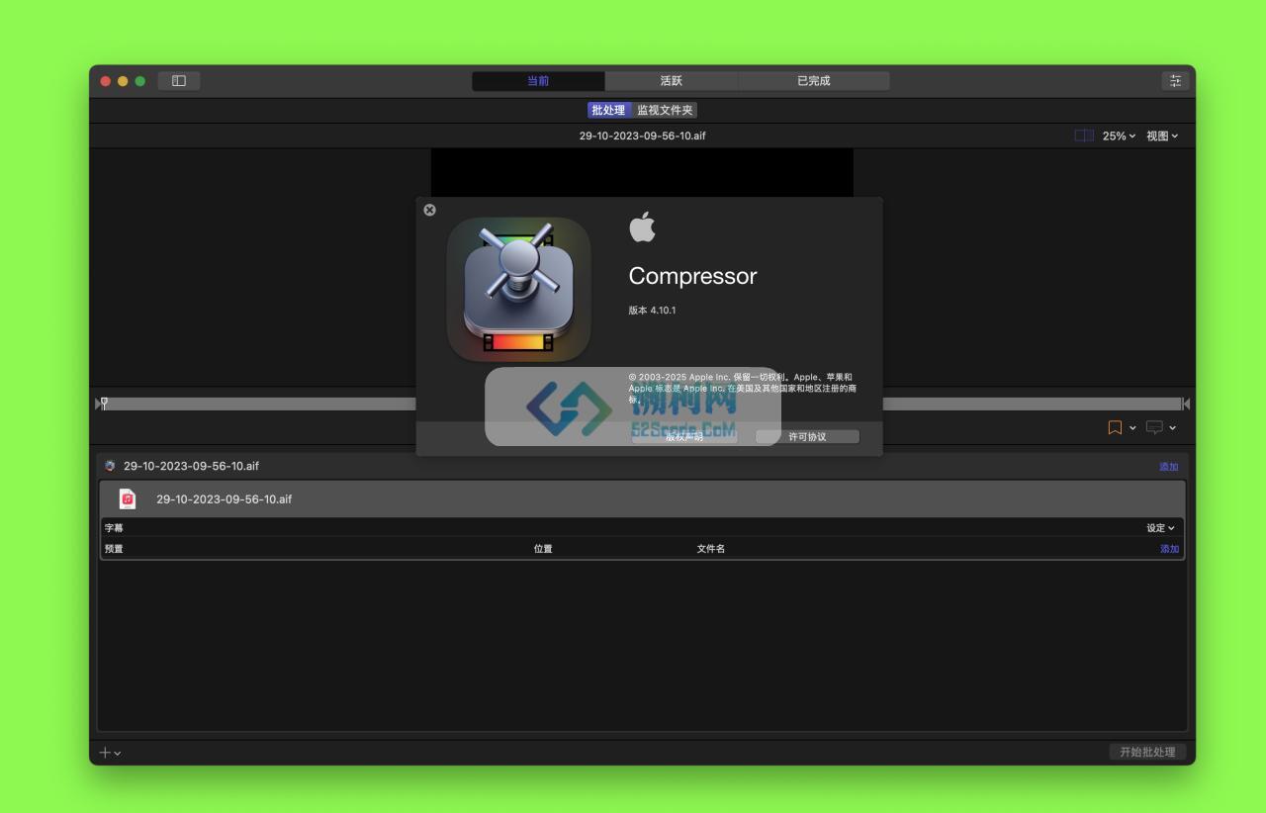Expand the captions options chevron
Viewport: 1266px width, 813px height.
coord(1173,428)
